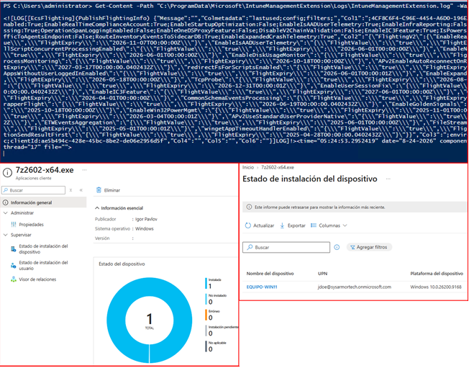Collapse the Información esencial section
The image size is (469, 368).
click(97, 208)
